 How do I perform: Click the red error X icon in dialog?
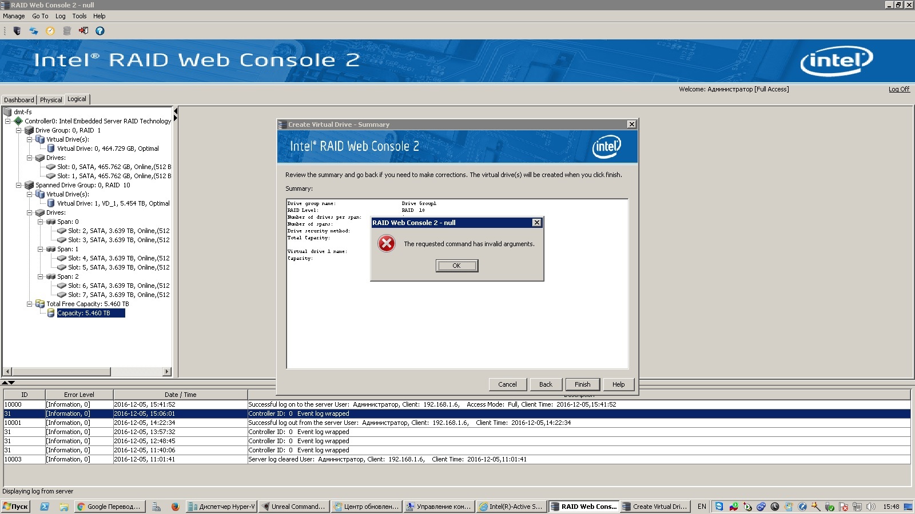point(387,244)
